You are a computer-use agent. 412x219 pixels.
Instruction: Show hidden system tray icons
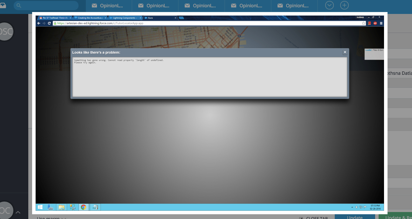(x=352, y=207)
